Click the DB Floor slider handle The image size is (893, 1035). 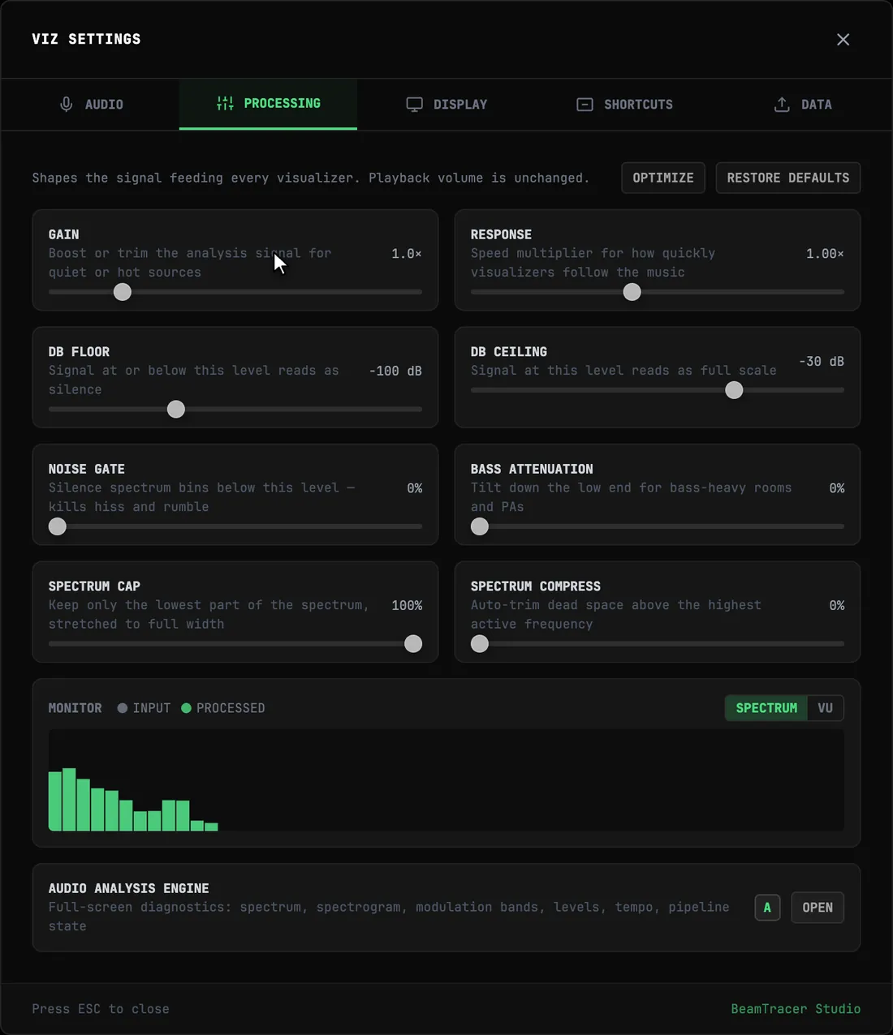point(176,410)
